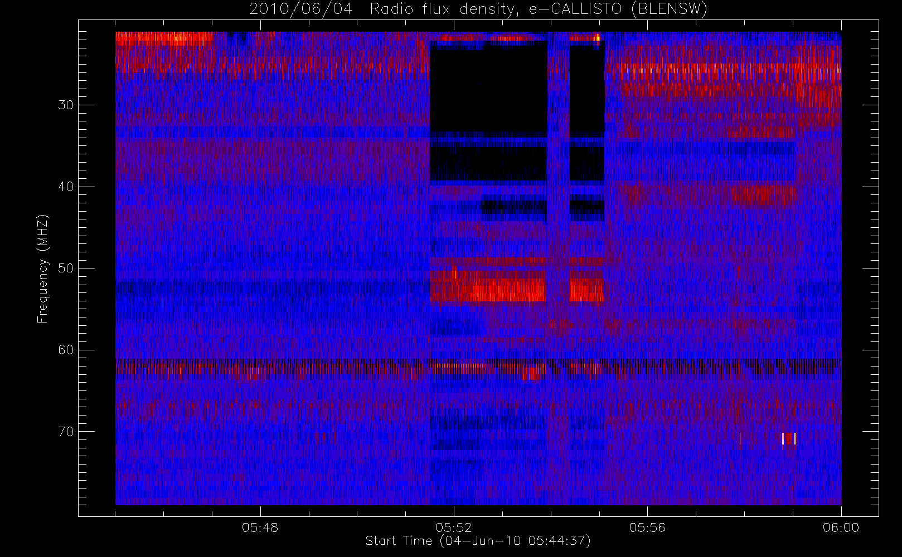This screenshot has height=557, width=902.
Task: Click the 30 frequency tick label
Action: pyautogui.click(x=66, y=105)
